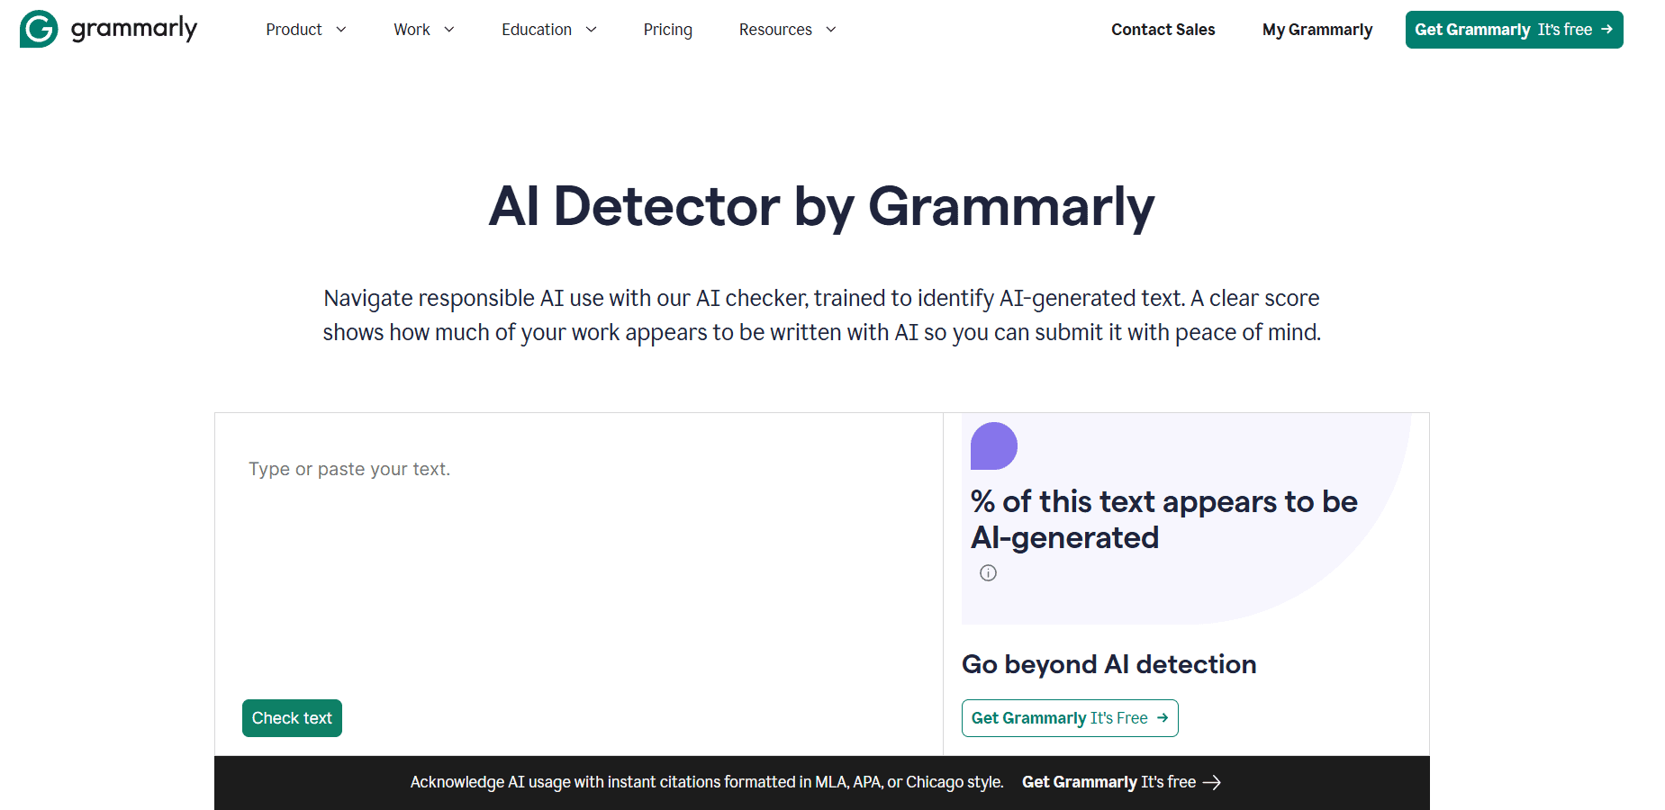The width and height of the screenshot is (1665, 810).
Task: Click the Grammarly G logo icon
Action: 37,29
